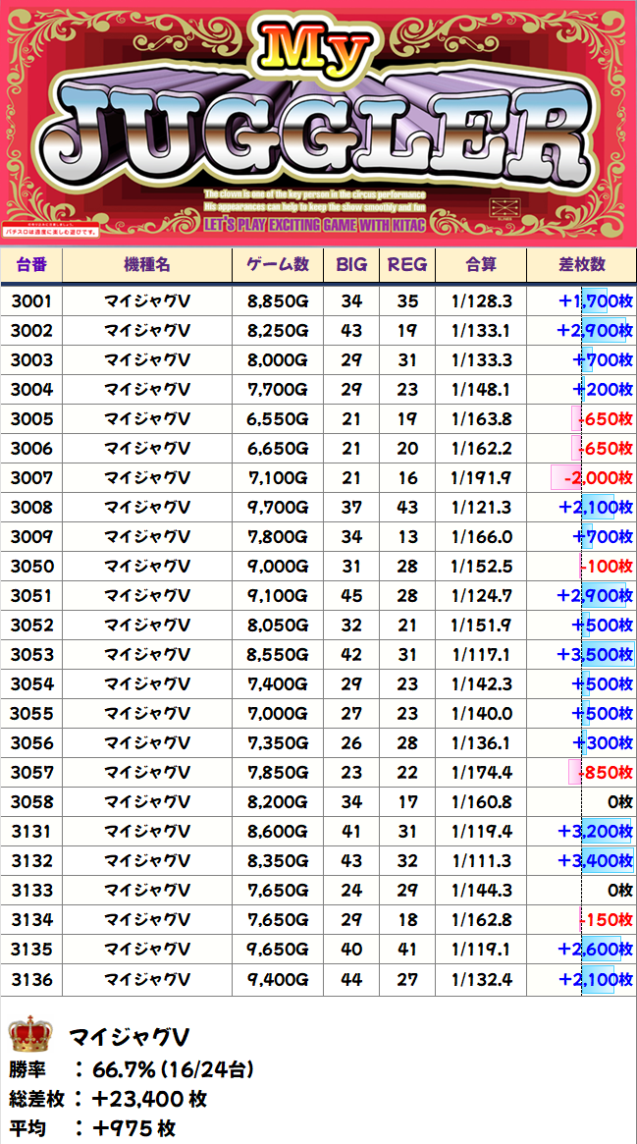Click the 1/111.3 combined rate value
Viewport: 637px width, 1144px height.
pos(481,861)
